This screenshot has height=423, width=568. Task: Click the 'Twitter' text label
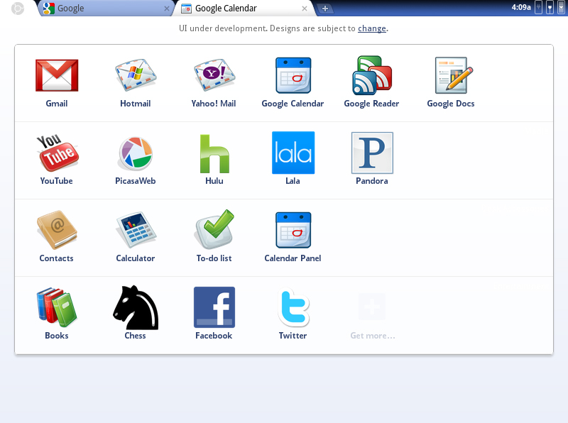point(293,336)
